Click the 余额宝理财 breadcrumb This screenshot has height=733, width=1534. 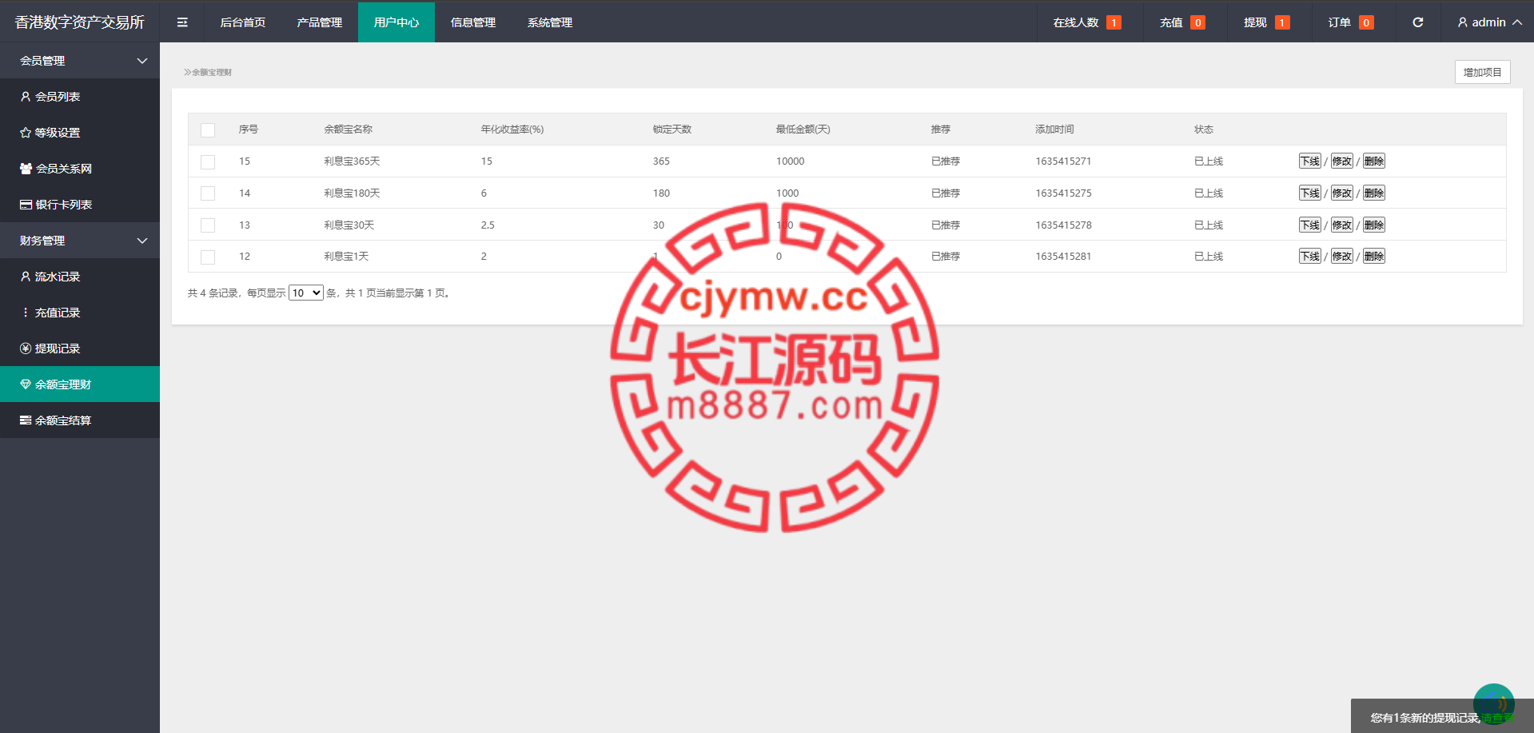pos(212,72)
